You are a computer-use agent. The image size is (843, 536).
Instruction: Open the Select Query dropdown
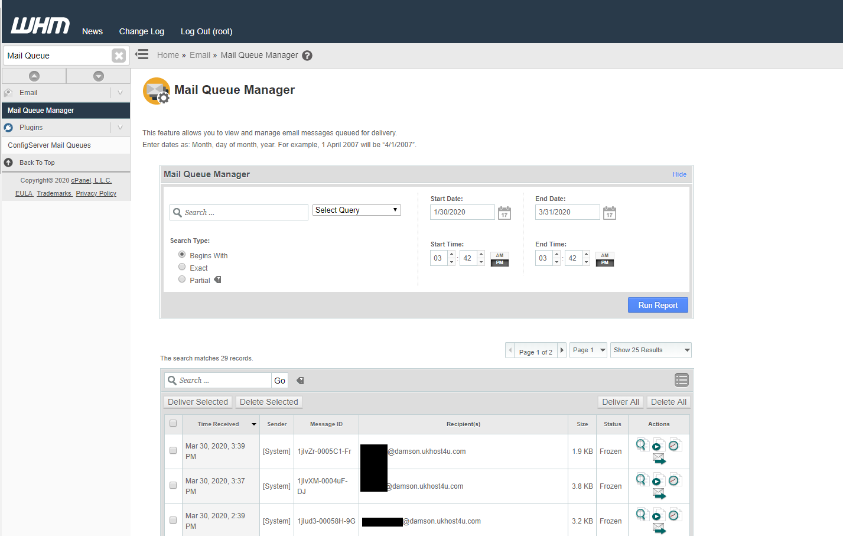[356, 210]
